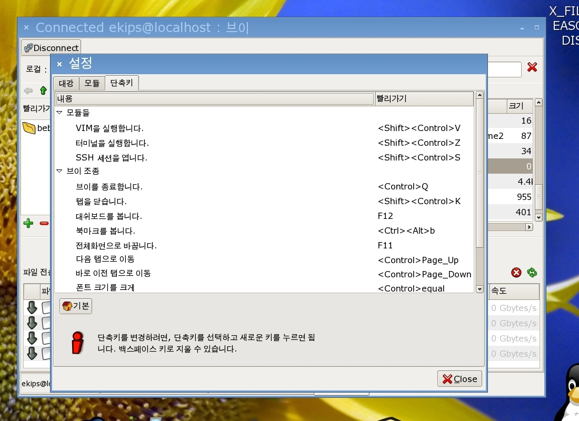This screenshot has width=579, height=421.
Task: Click the grey back arrow icon
Action: (28, 91)
